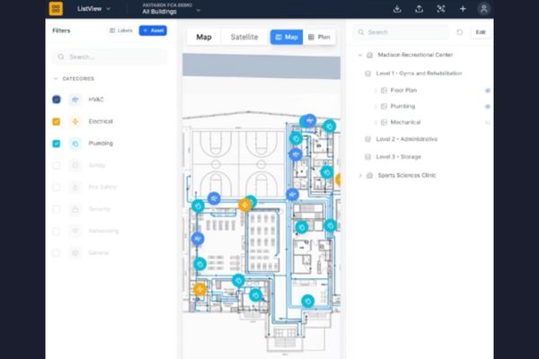Click the Labels button in Filters panel

[120, 31]
